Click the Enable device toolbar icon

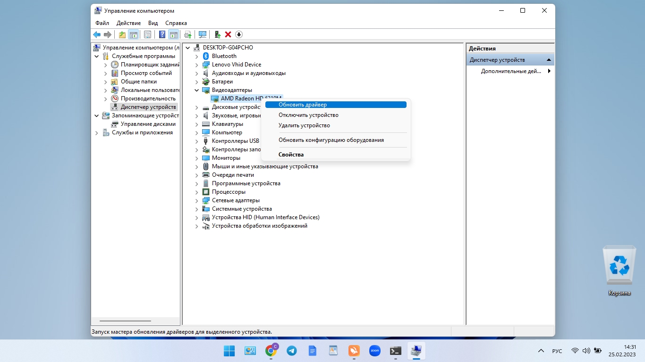coord(217,34)
